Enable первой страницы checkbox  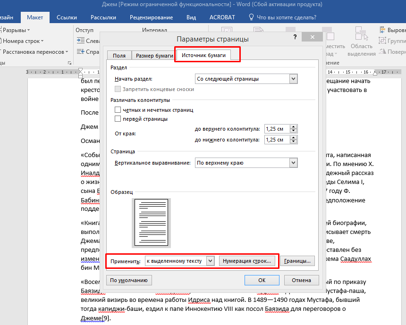(x=118, y=119)
